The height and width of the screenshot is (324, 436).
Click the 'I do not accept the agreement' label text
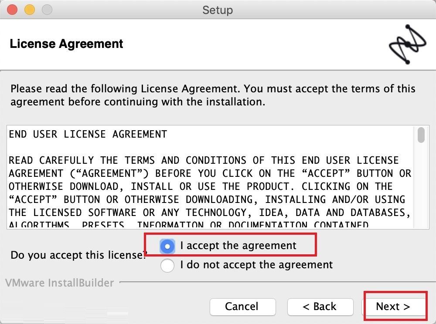click(256, 265)
